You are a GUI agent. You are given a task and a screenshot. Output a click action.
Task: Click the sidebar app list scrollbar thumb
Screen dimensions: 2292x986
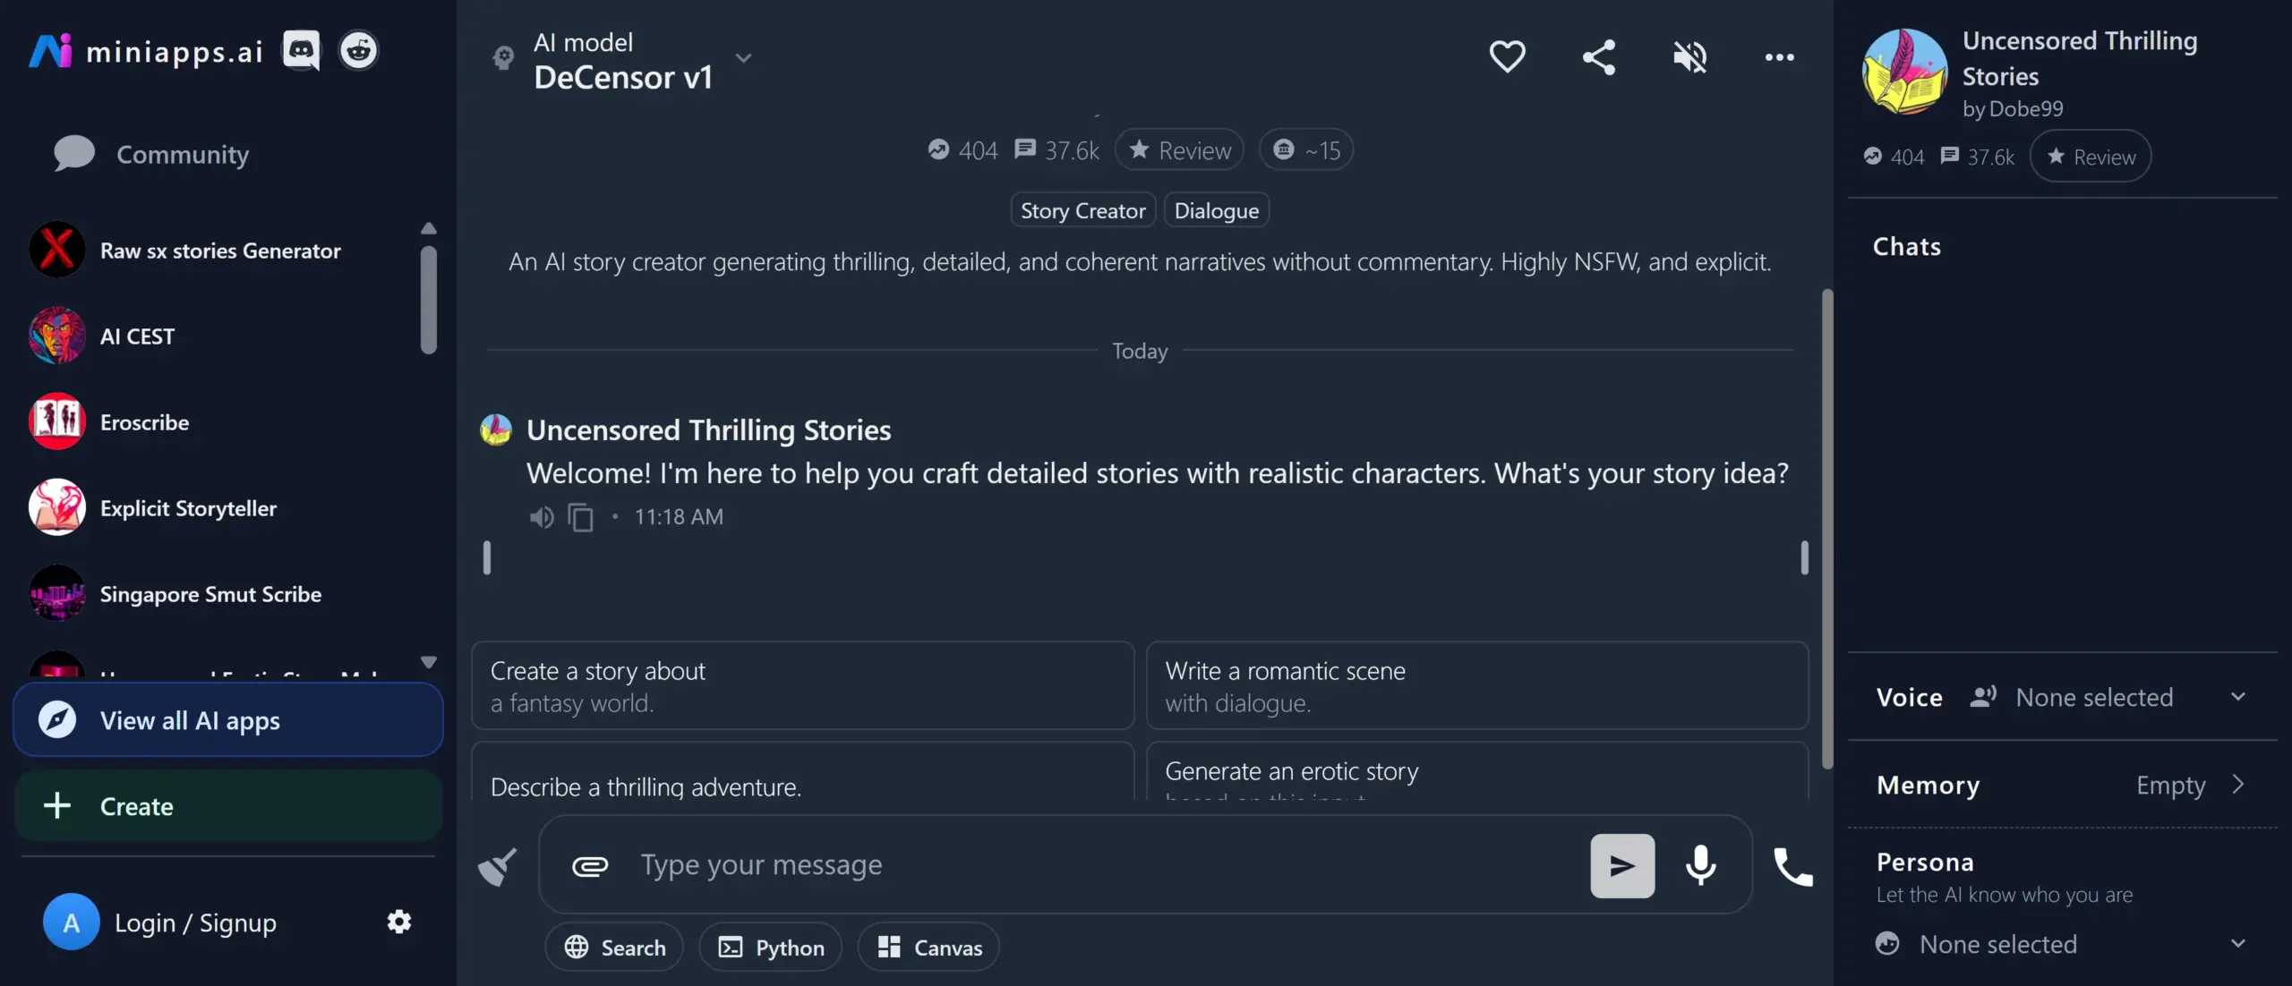[429, 300]
